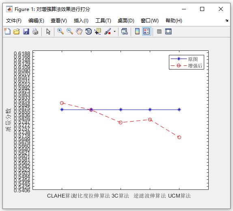This screenshot has height=211, width=233.
Task: Select the Edit Plot arrow tool
Action: [x=48, y=31]
